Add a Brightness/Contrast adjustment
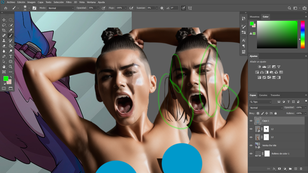308x173 pixels. coord(259,67)
